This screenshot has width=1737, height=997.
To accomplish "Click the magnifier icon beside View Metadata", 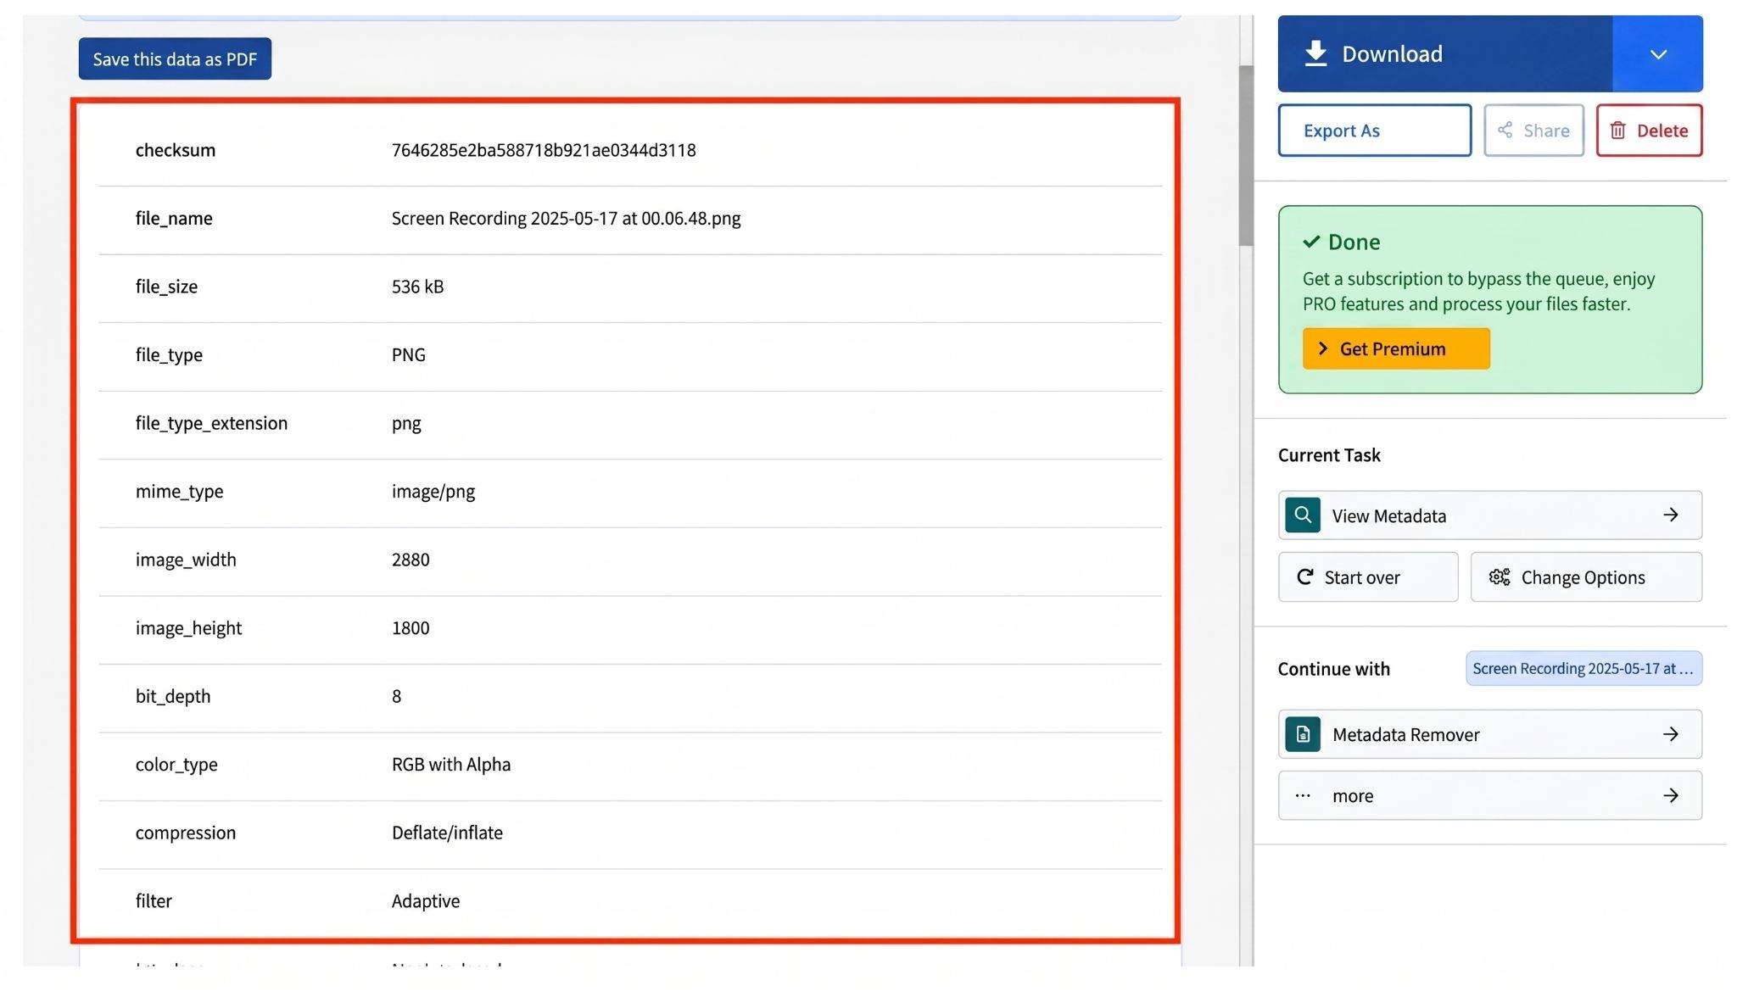I will (x=1303, y=515).
